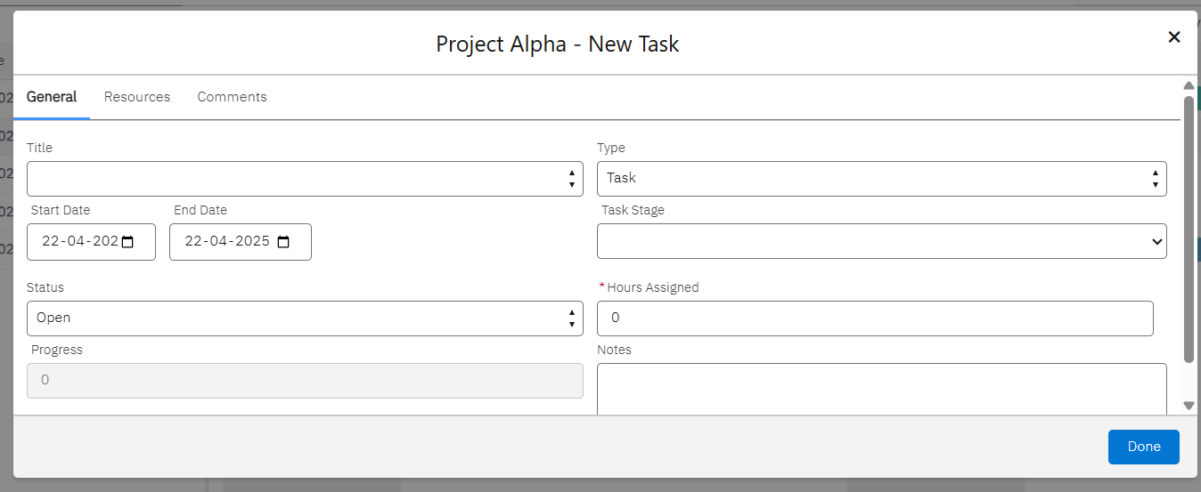
Task: Click the Start Date field
Action: coord(78,242)
